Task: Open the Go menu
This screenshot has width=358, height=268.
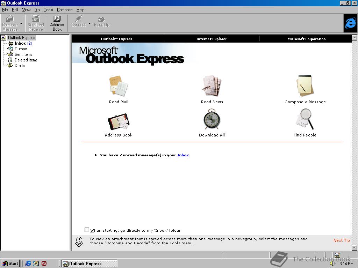Action: 37,10
